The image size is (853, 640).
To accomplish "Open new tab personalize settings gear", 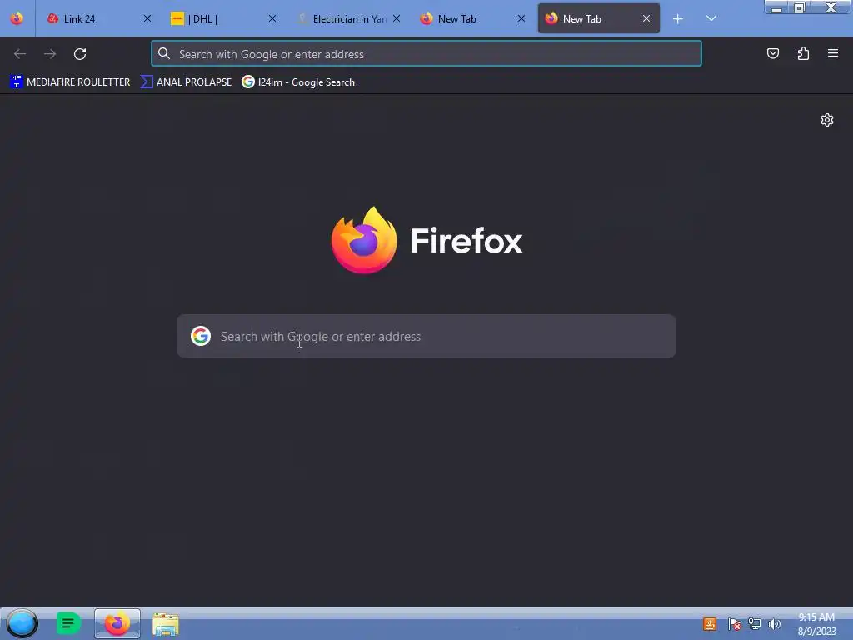I will [x=827, y=120].
